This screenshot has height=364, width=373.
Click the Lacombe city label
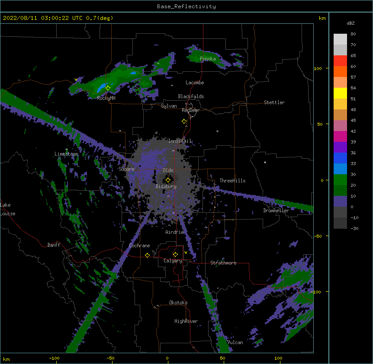(195, 83)
